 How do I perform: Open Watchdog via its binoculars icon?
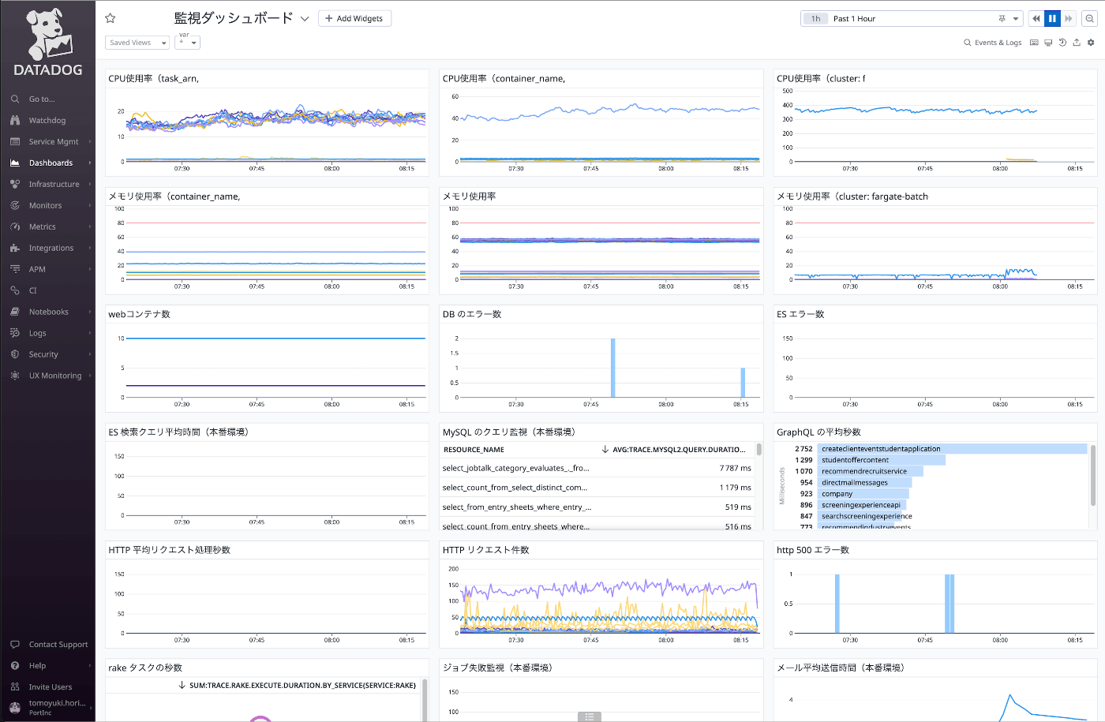click(x=15, y=121)
